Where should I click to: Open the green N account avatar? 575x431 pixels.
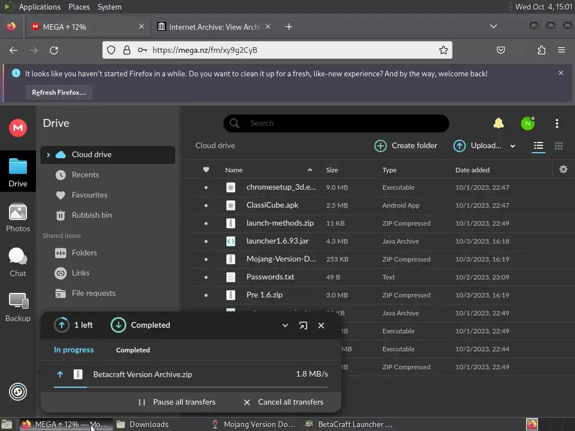[x=528, y=123]
